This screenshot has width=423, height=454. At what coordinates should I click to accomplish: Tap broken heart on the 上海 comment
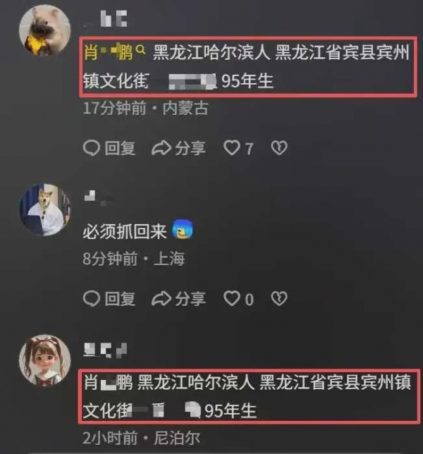point(278,298)
